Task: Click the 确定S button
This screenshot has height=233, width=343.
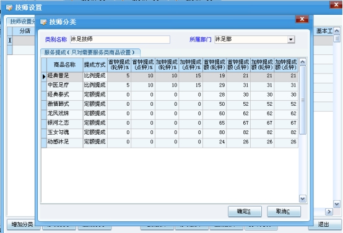Action: click(x=245, y=211)
